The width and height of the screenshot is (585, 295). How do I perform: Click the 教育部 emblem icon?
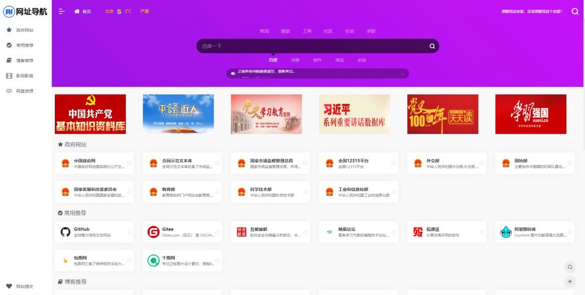coord(153,192)
